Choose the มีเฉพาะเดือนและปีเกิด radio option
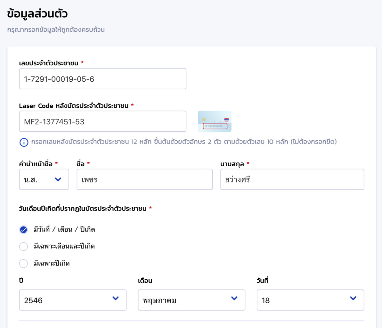 click(24, 246)
